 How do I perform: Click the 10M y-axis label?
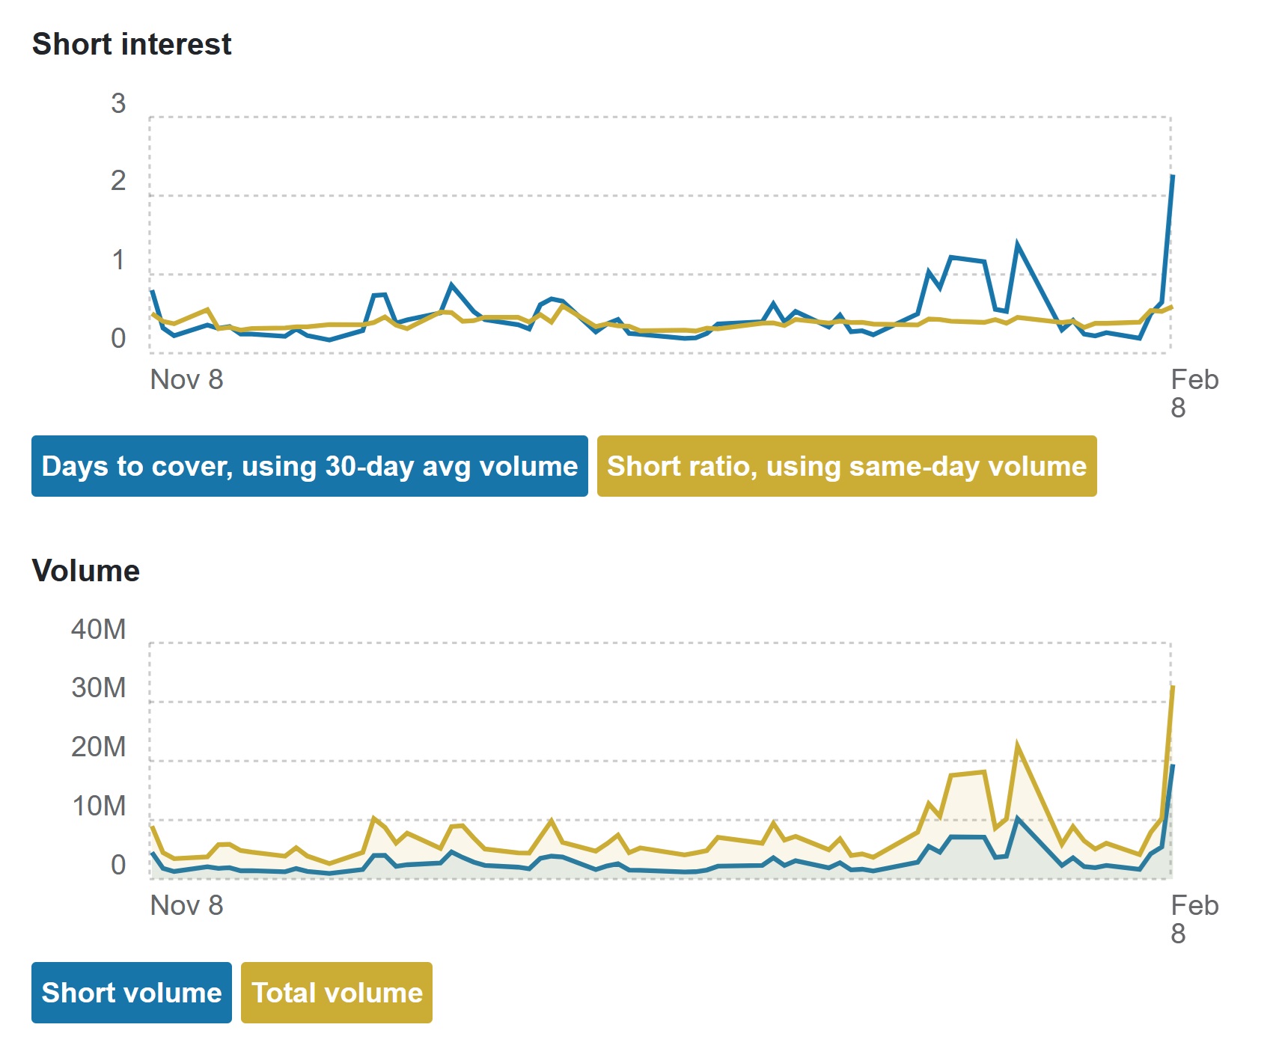click(x=99, y=806)
